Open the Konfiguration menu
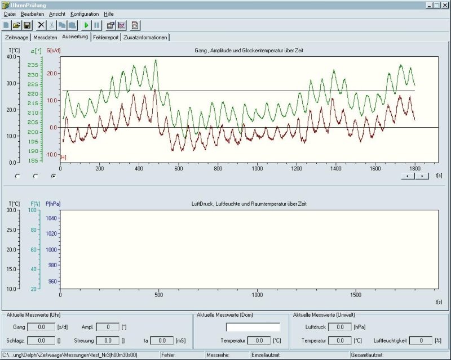The height and width of the screenshot is (360, 451). click(x=85, y=13)
